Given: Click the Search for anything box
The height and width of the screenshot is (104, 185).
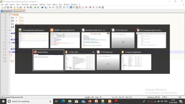Looking at the screenshot, I should click(x=29, y=101).
